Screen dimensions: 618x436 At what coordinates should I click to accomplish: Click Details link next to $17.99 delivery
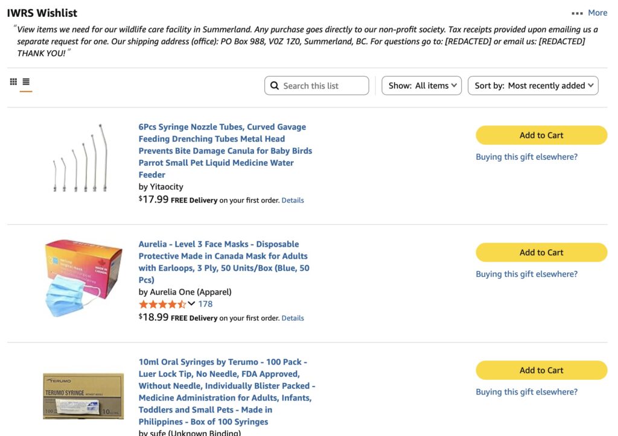pos(293,200)
